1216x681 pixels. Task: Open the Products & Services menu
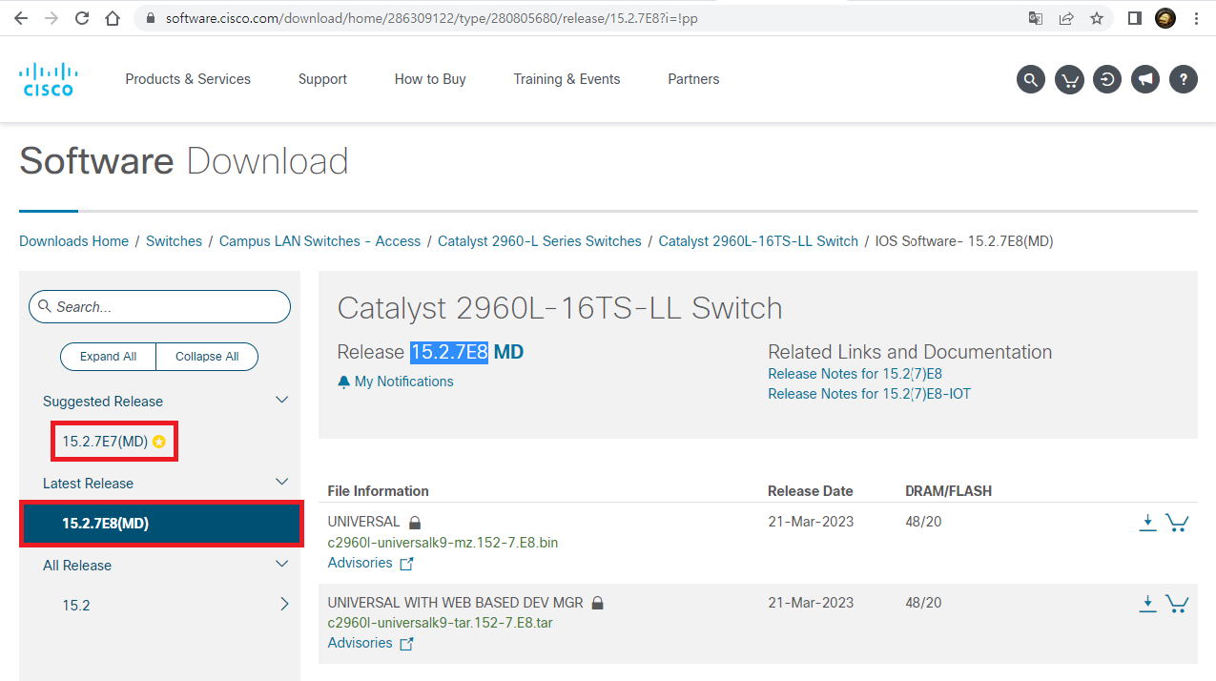tap(188, 79)
